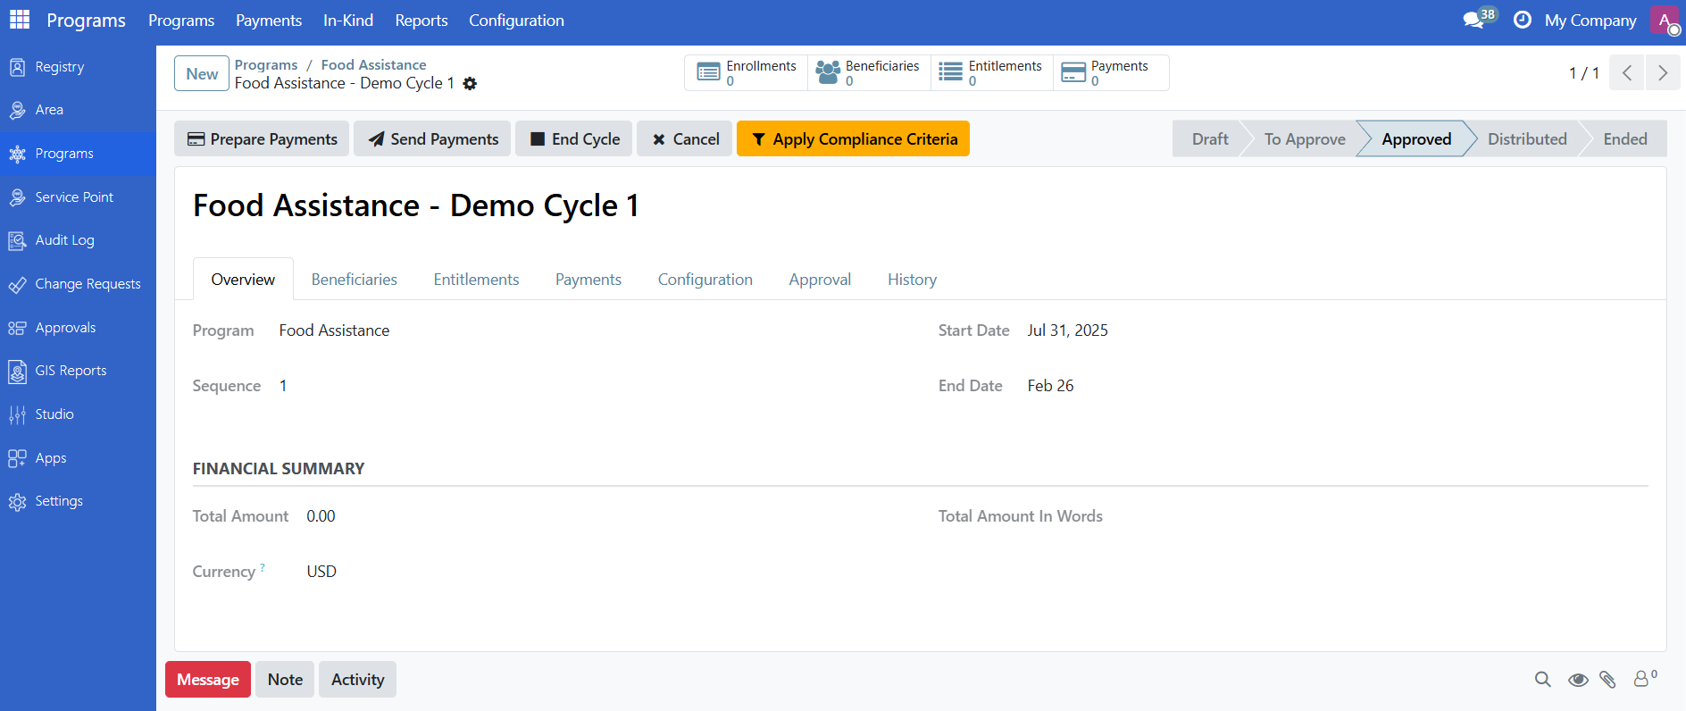Switch to the Beneficiaries tab
1686x711 pixels.
point(355,280)
